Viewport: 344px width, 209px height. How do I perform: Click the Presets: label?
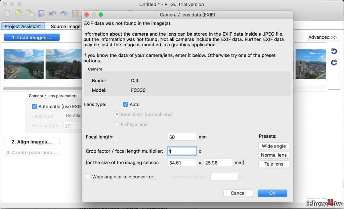(x=268, y=136)
